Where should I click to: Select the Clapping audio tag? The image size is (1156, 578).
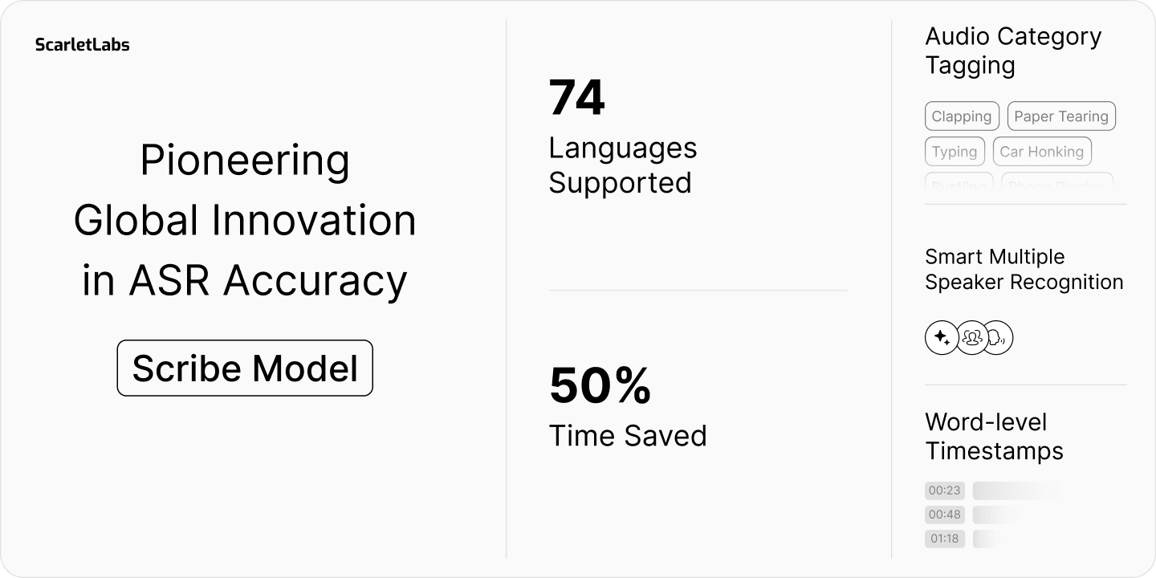click(962, 116)
